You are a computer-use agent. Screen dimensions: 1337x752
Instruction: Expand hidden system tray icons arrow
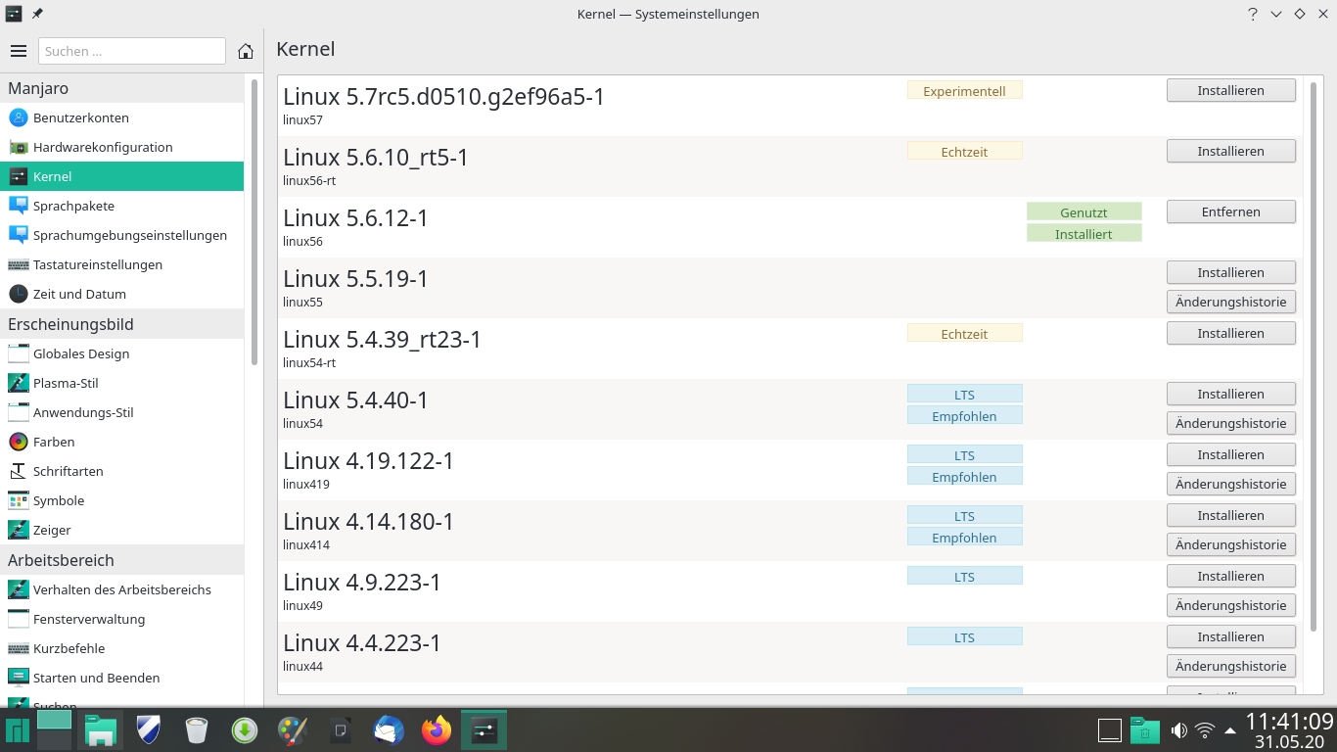coord(1229,730)
